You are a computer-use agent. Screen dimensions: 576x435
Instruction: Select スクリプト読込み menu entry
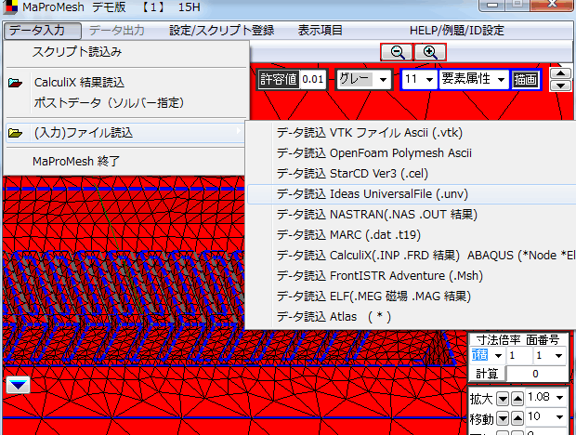click(124, 52)
